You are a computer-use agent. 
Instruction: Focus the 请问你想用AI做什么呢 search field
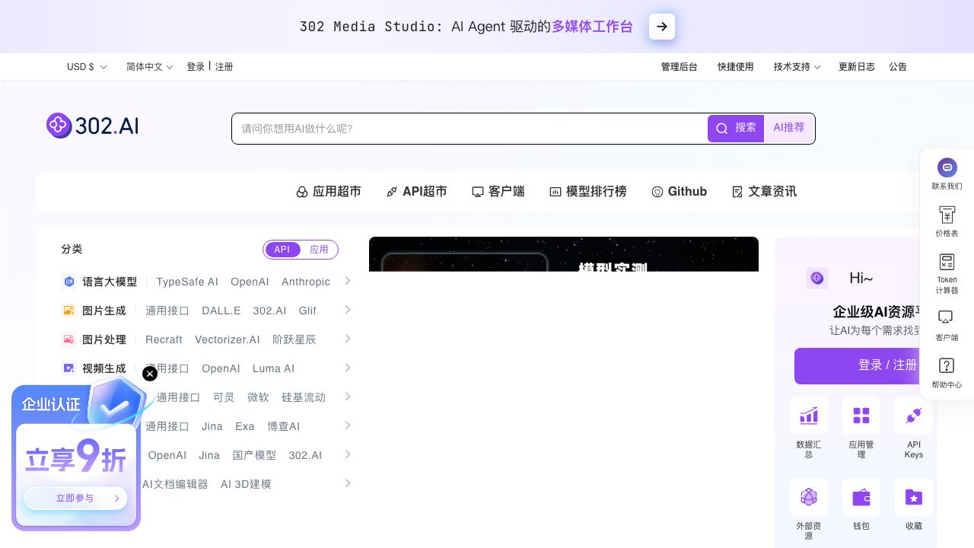pyautogui.click(x=469, y=129)
